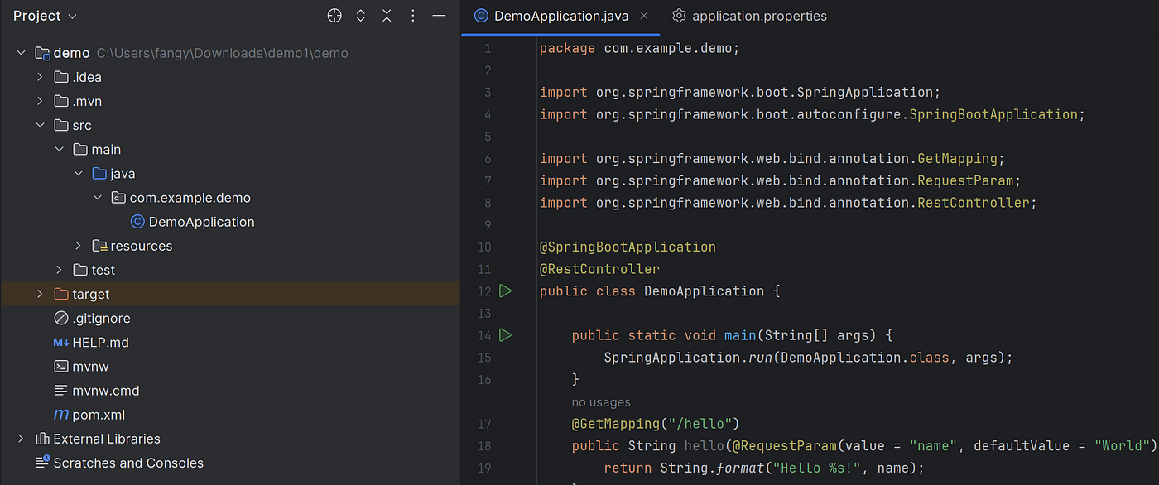Screen dimensions: 1159x485
Task: Click the project path C:\Users\fangy\Downloads text
Action: pyautogui.click(x=223, y=53)
